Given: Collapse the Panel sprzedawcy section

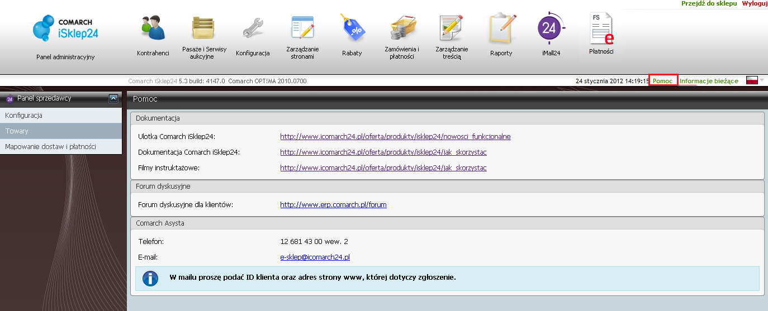Looking at the screenshot, I should pyautogui.click(x=113, y=98).
